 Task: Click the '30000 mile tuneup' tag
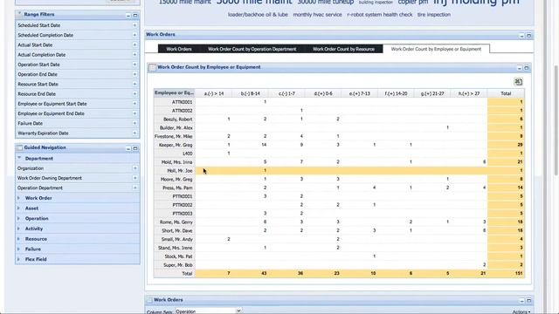click(x=326, y=2)
